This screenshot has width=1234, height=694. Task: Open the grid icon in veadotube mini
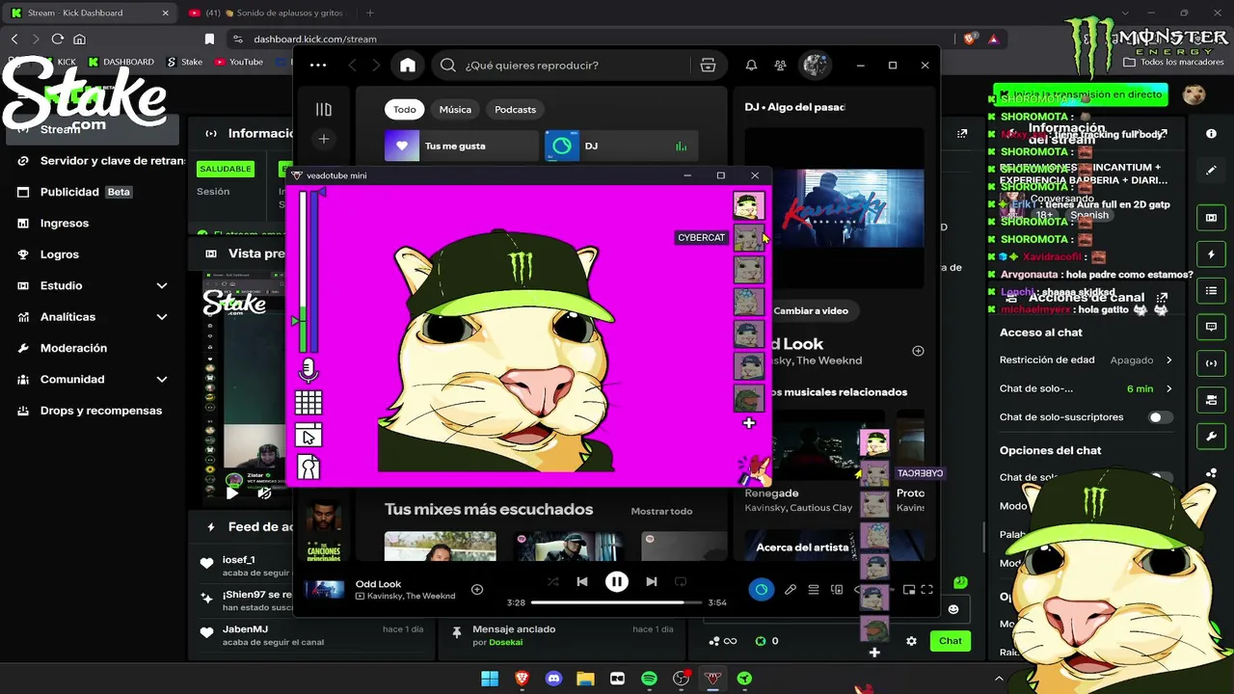(x=308, y=402)
